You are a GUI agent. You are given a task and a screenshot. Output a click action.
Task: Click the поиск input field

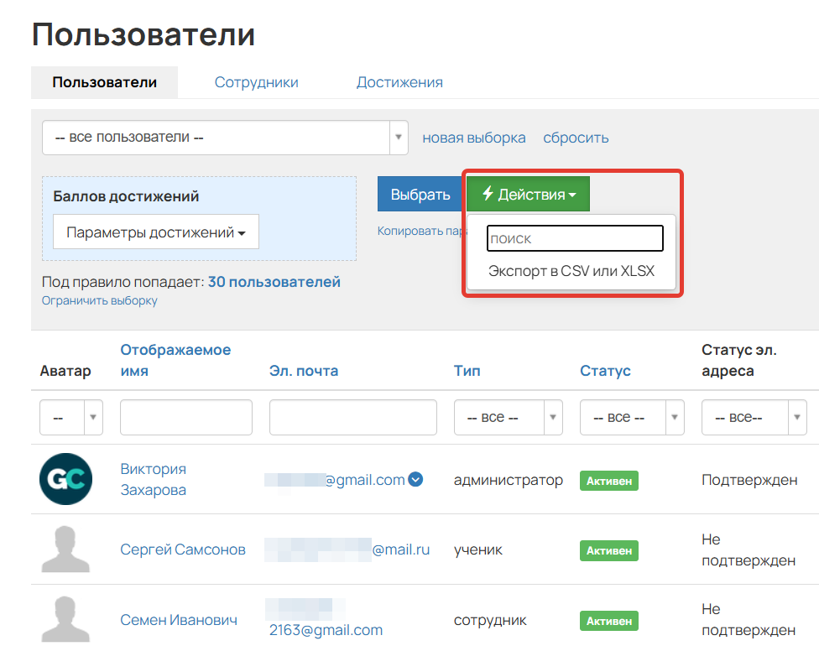574,238
